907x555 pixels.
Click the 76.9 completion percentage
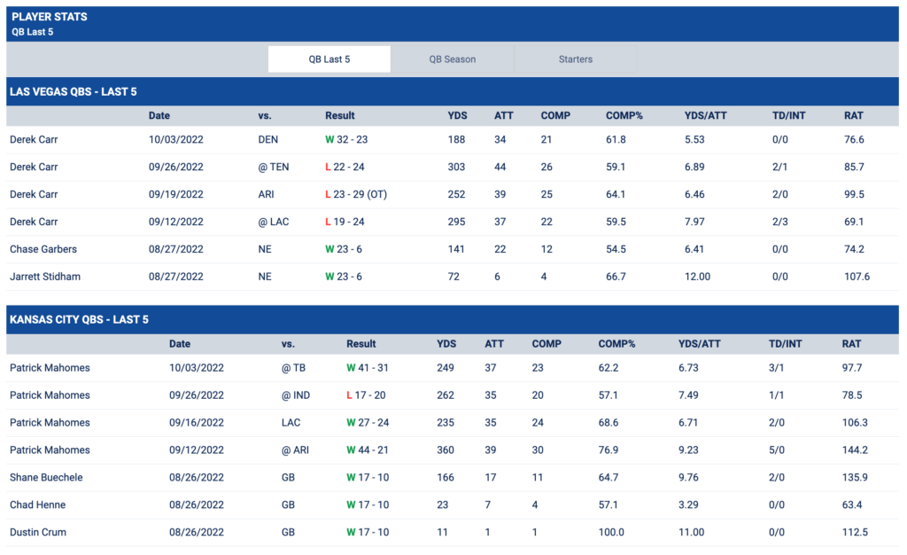(608, 450)
